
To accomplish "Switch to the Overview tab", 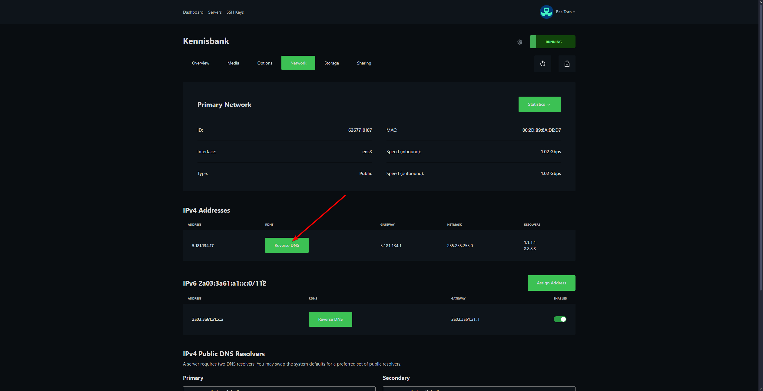I will (x=201, y=63).
